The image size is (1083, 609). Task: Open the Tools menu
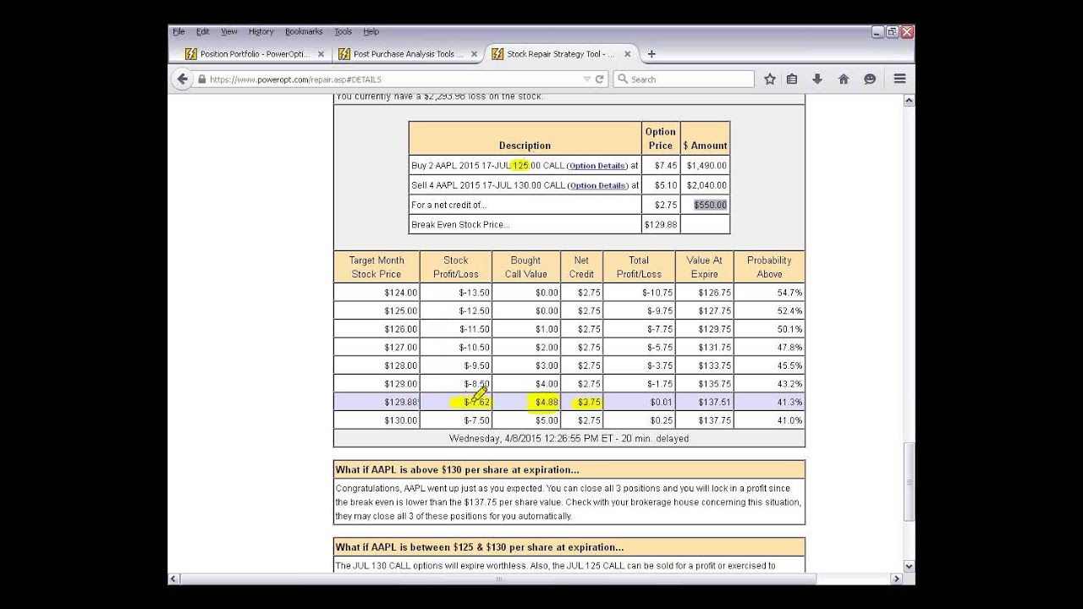point(343,31)
